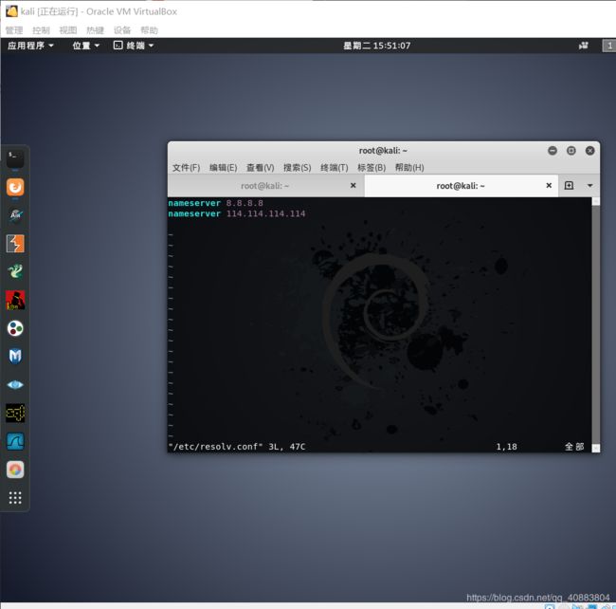Viewport: 616px width, 609px height.
Task: Open VirtualBox 视图 menu
Action: pos(68,30)
